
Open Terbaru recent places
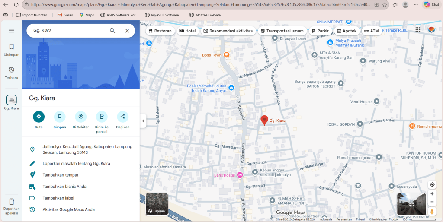[x=12, y=73]
